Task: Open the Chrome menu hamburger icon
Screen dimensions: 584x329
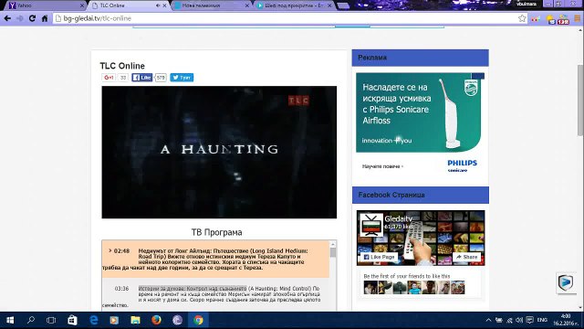Action: (578, 18)
